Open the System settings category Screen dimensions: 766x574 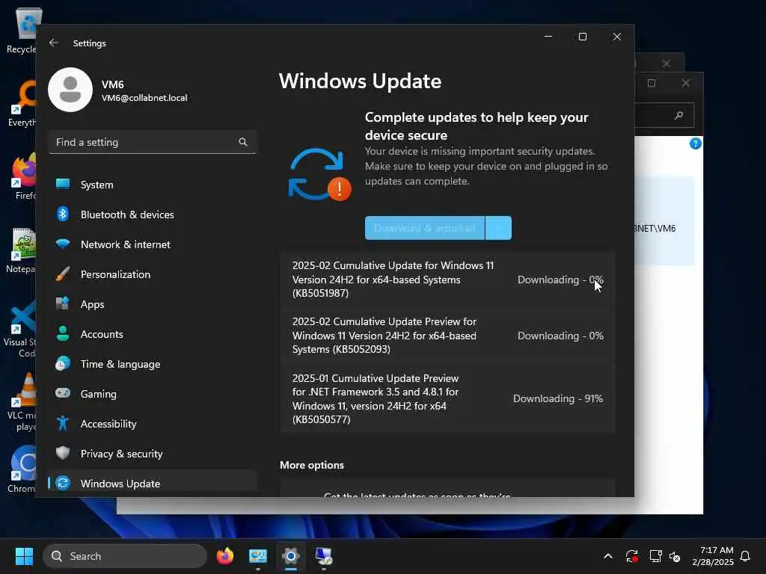click(153, 185)
